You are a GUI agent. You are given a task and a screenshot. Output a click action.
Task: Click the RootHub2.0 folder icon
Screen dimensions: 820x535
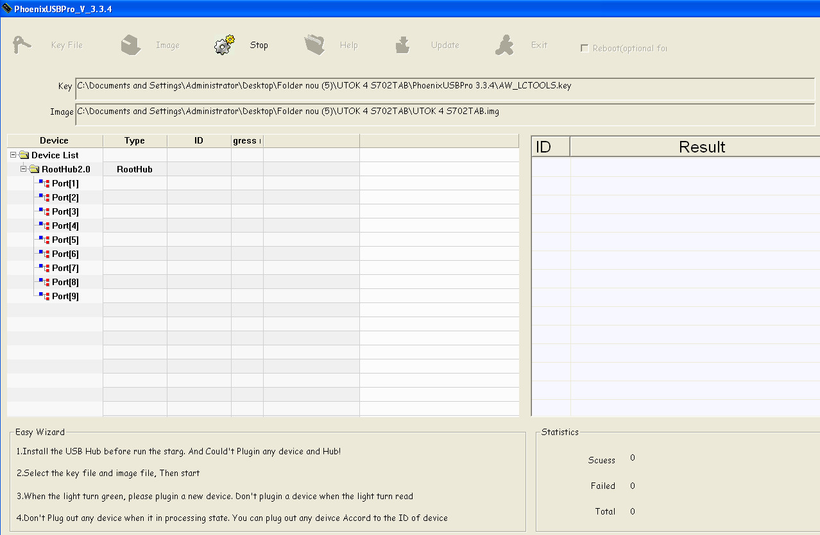click(34, 169)
